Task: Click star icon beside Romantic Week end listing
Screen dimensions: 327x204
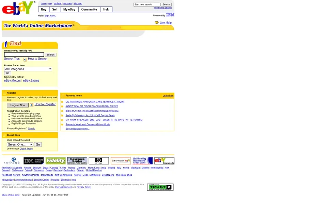Action: [62, 125]
